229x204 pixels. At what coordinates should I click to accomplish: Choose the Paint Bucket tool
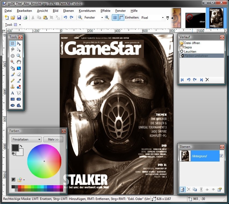[x=13, y=68]
